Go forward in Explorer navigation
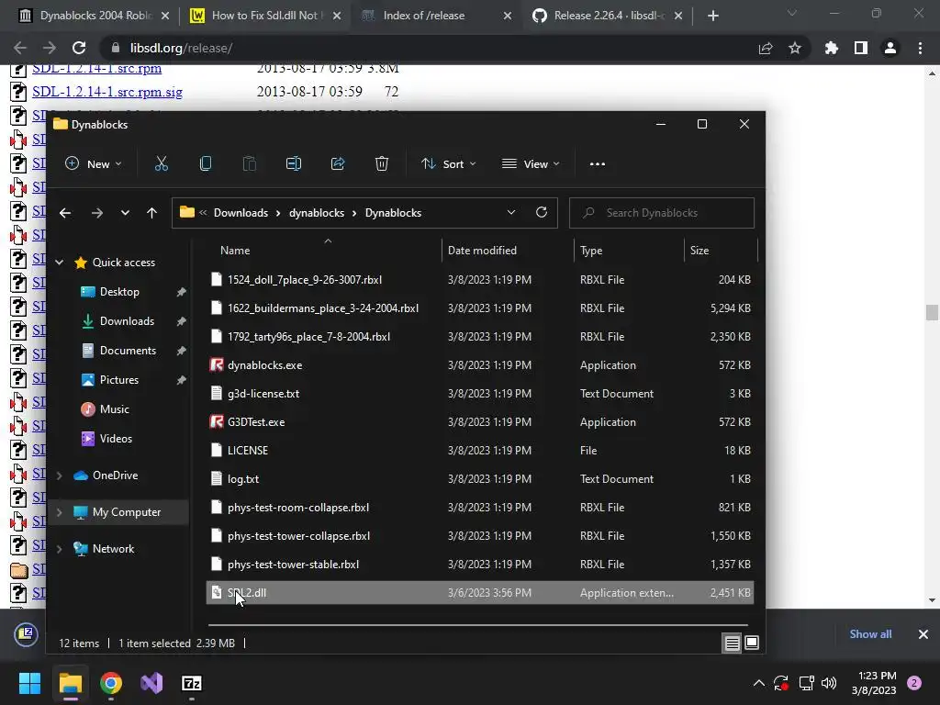This screenshot has height=705, width=940. pyautogui.click(x=97, y=213)
